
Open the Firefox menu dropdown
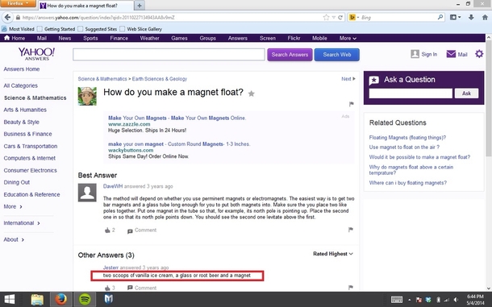[19, 3]
